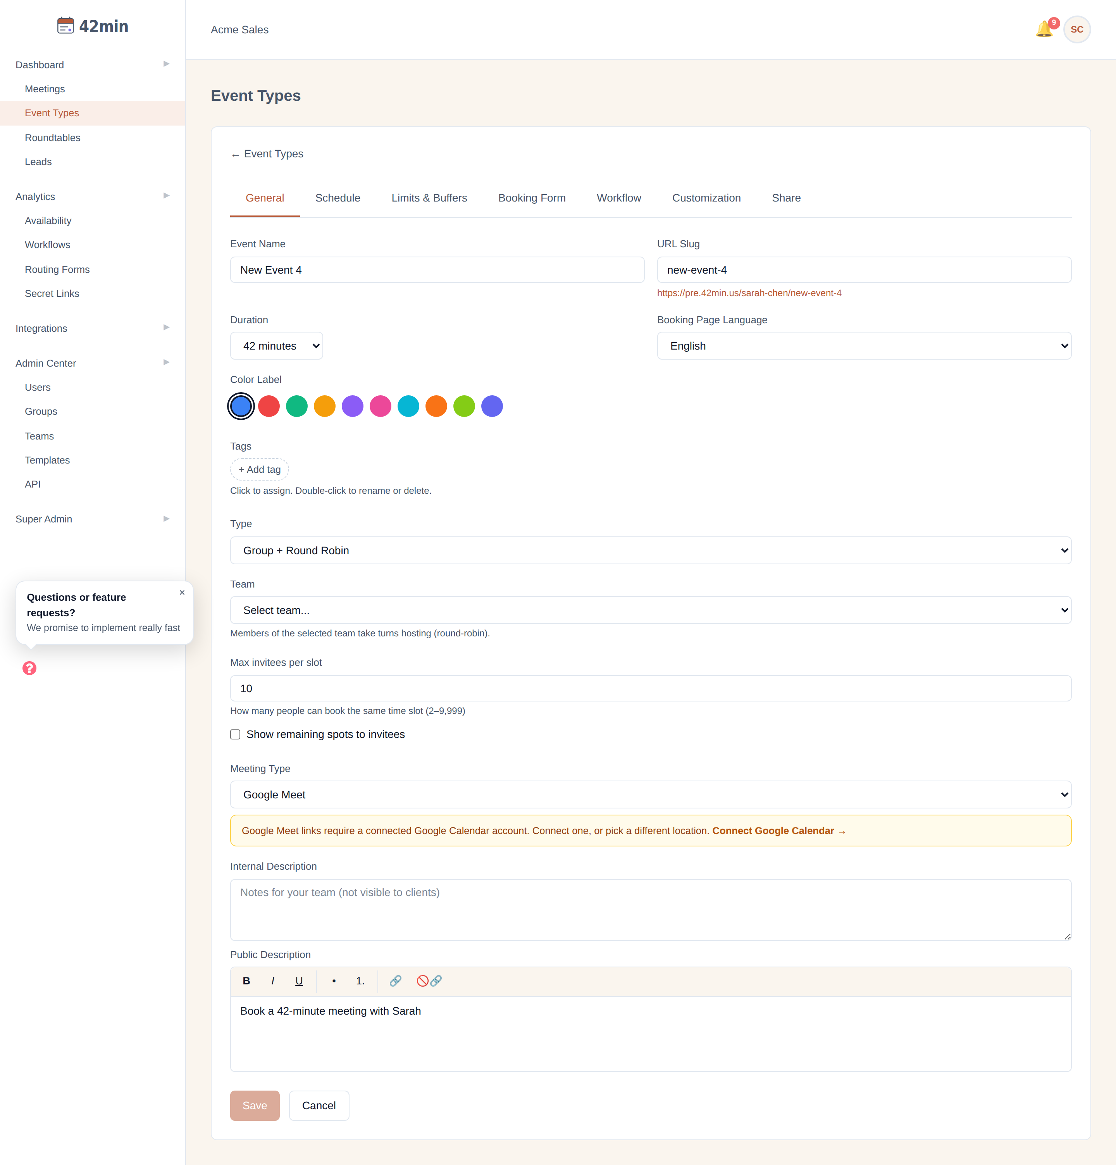This screenshot has width=1116, height=1165.
Task: Select the purple color label
Action: (x=352, y=407)
